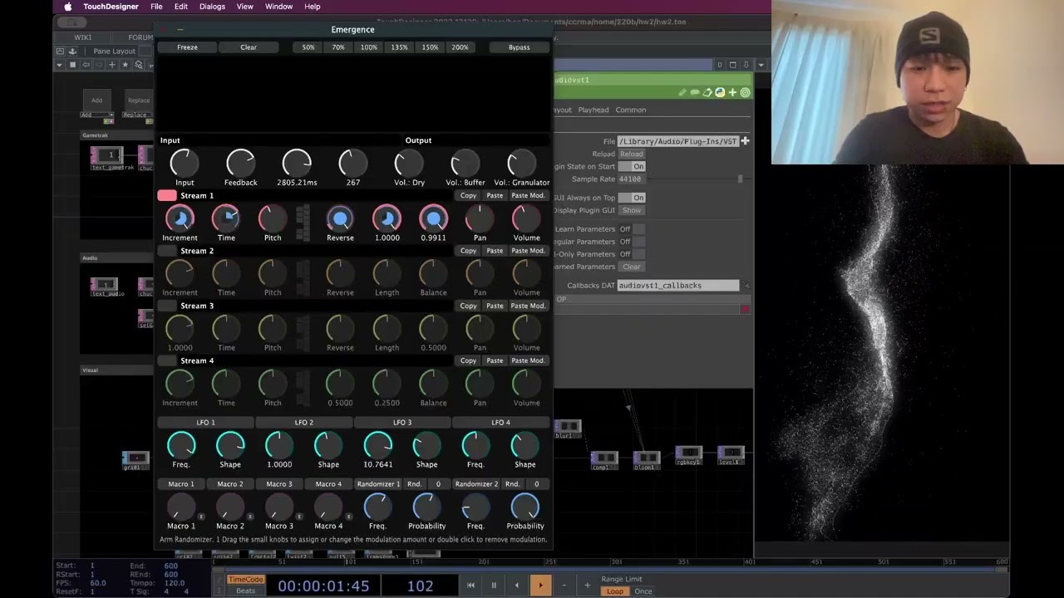This screenshot has height=598, width=1064.
Task: Toggle the Stream 2 enable button
Action: (167, 251)
